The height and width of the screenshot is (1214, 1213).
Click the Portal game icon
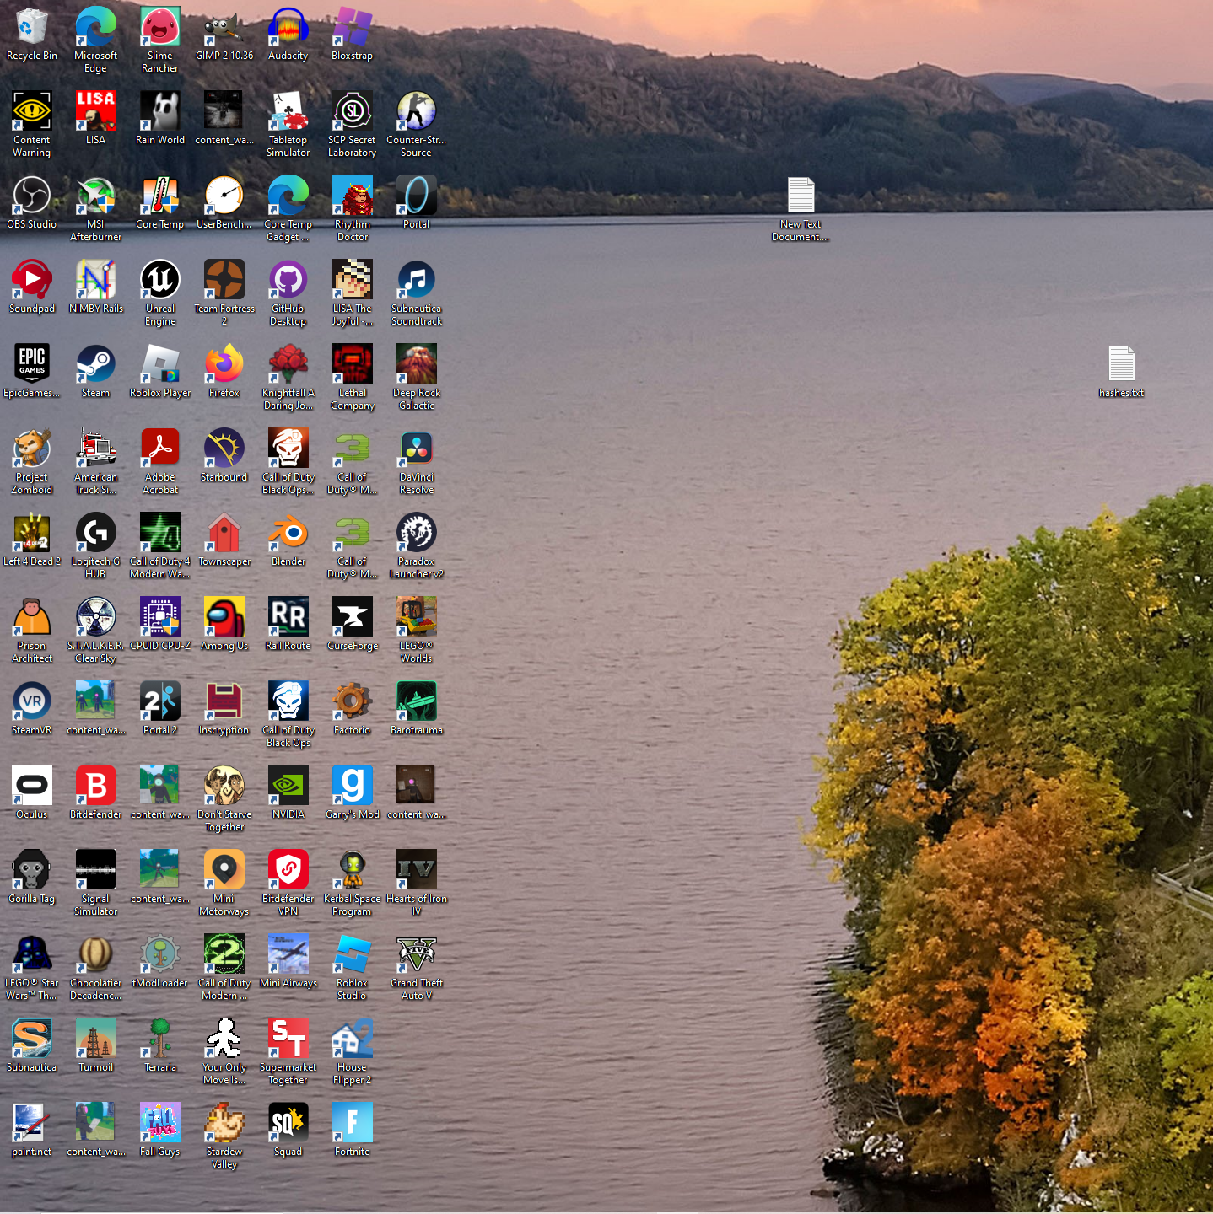(417, 196)
